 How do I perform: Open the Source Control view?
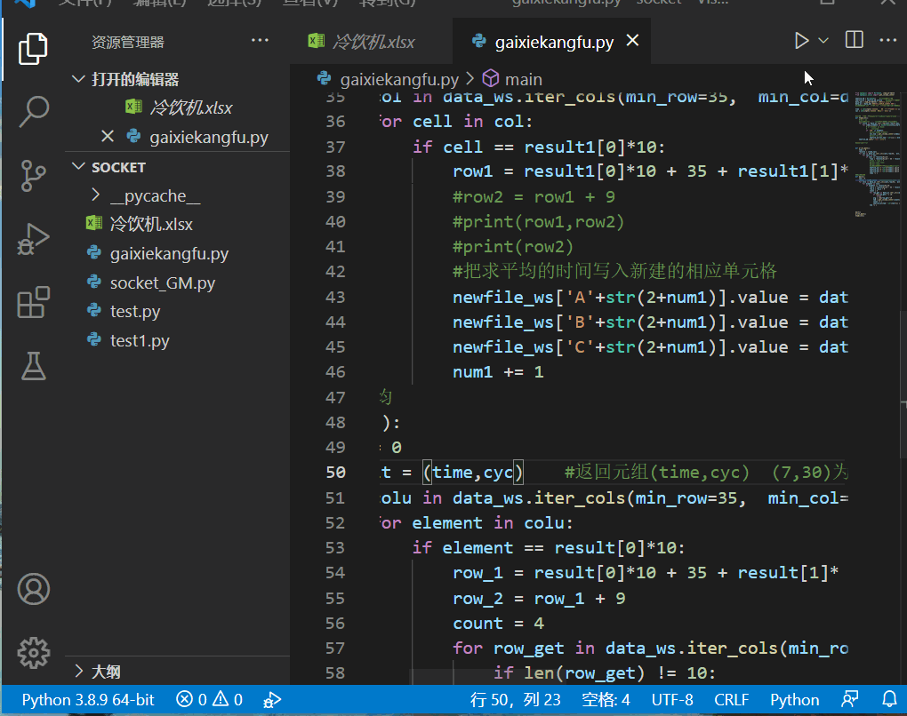(x=33, y=175)
